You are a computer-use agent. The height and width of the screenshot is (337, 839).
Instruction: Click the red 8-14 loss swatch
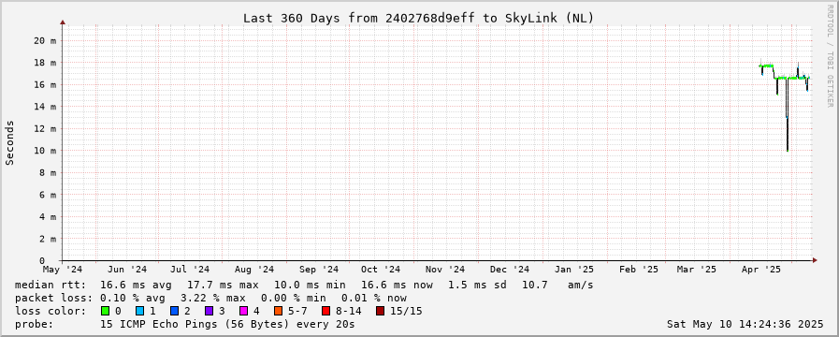pos(325,311)
